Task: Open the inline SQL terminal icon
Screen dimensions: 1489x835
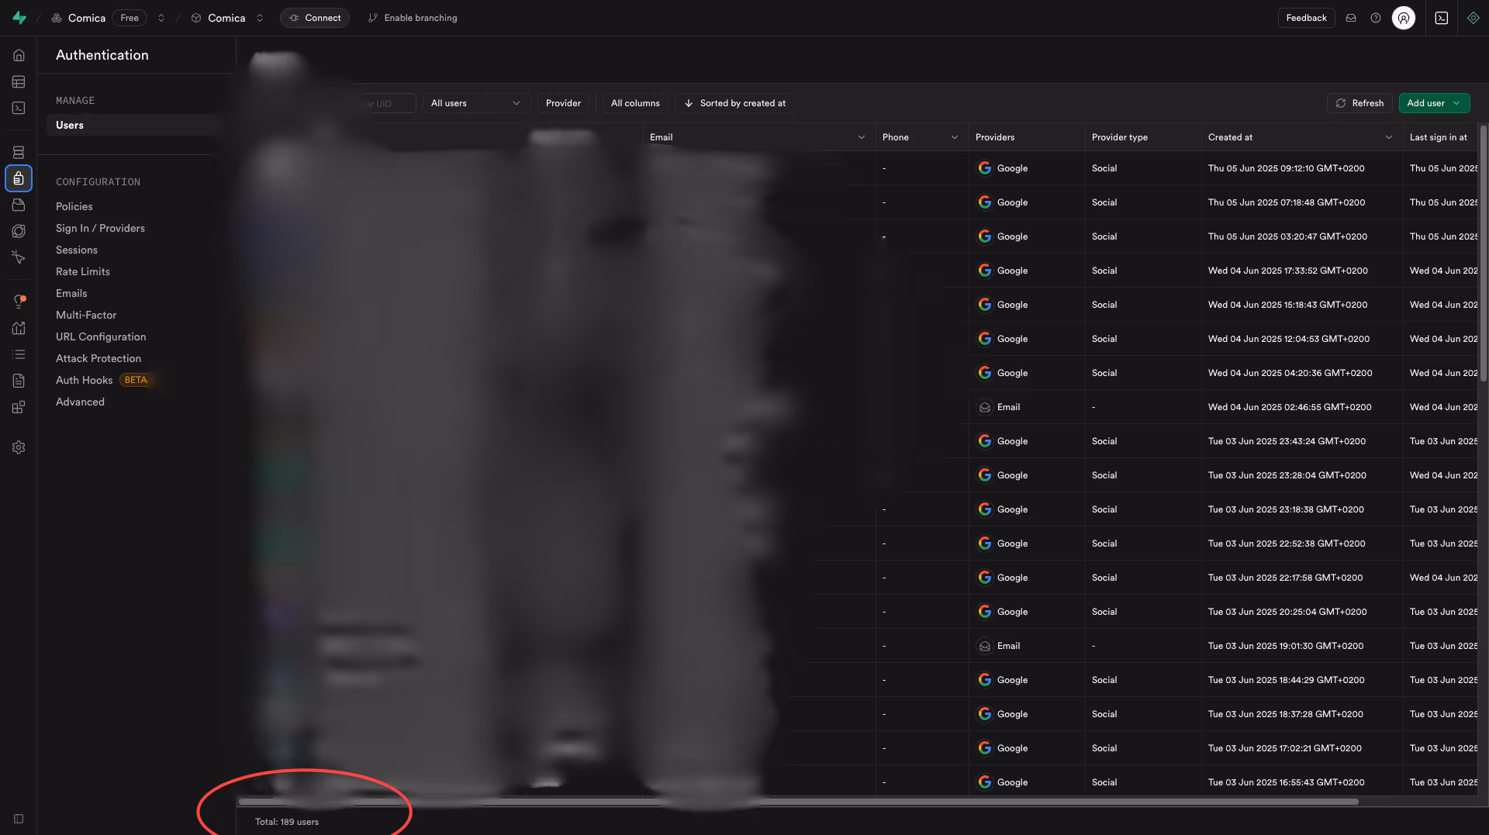Action: point(1442,18)
